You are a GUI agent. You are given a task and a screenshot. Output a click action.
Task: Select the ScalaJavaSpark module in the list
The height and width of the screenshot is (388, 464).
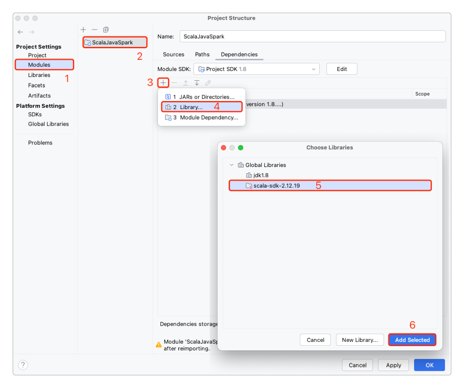(x=115, y=43)
